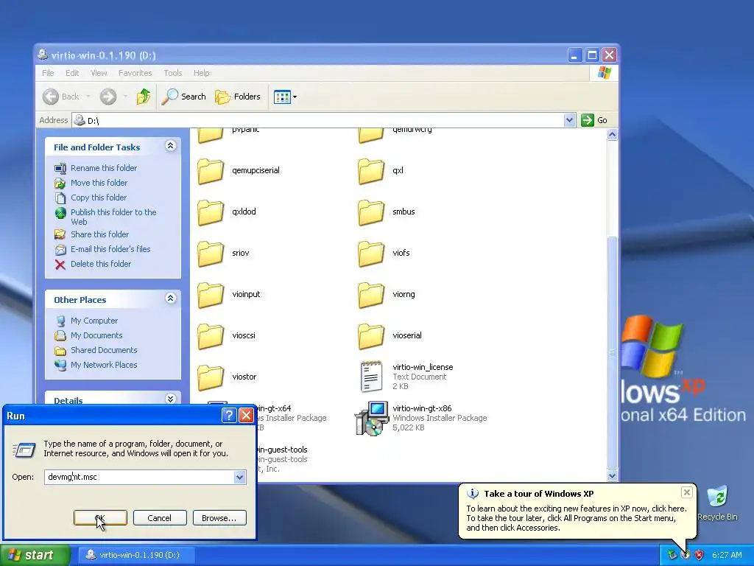Viewport: 754px width, 566px height.
Task: Expand the Details panel
Action: coord(170,399)
